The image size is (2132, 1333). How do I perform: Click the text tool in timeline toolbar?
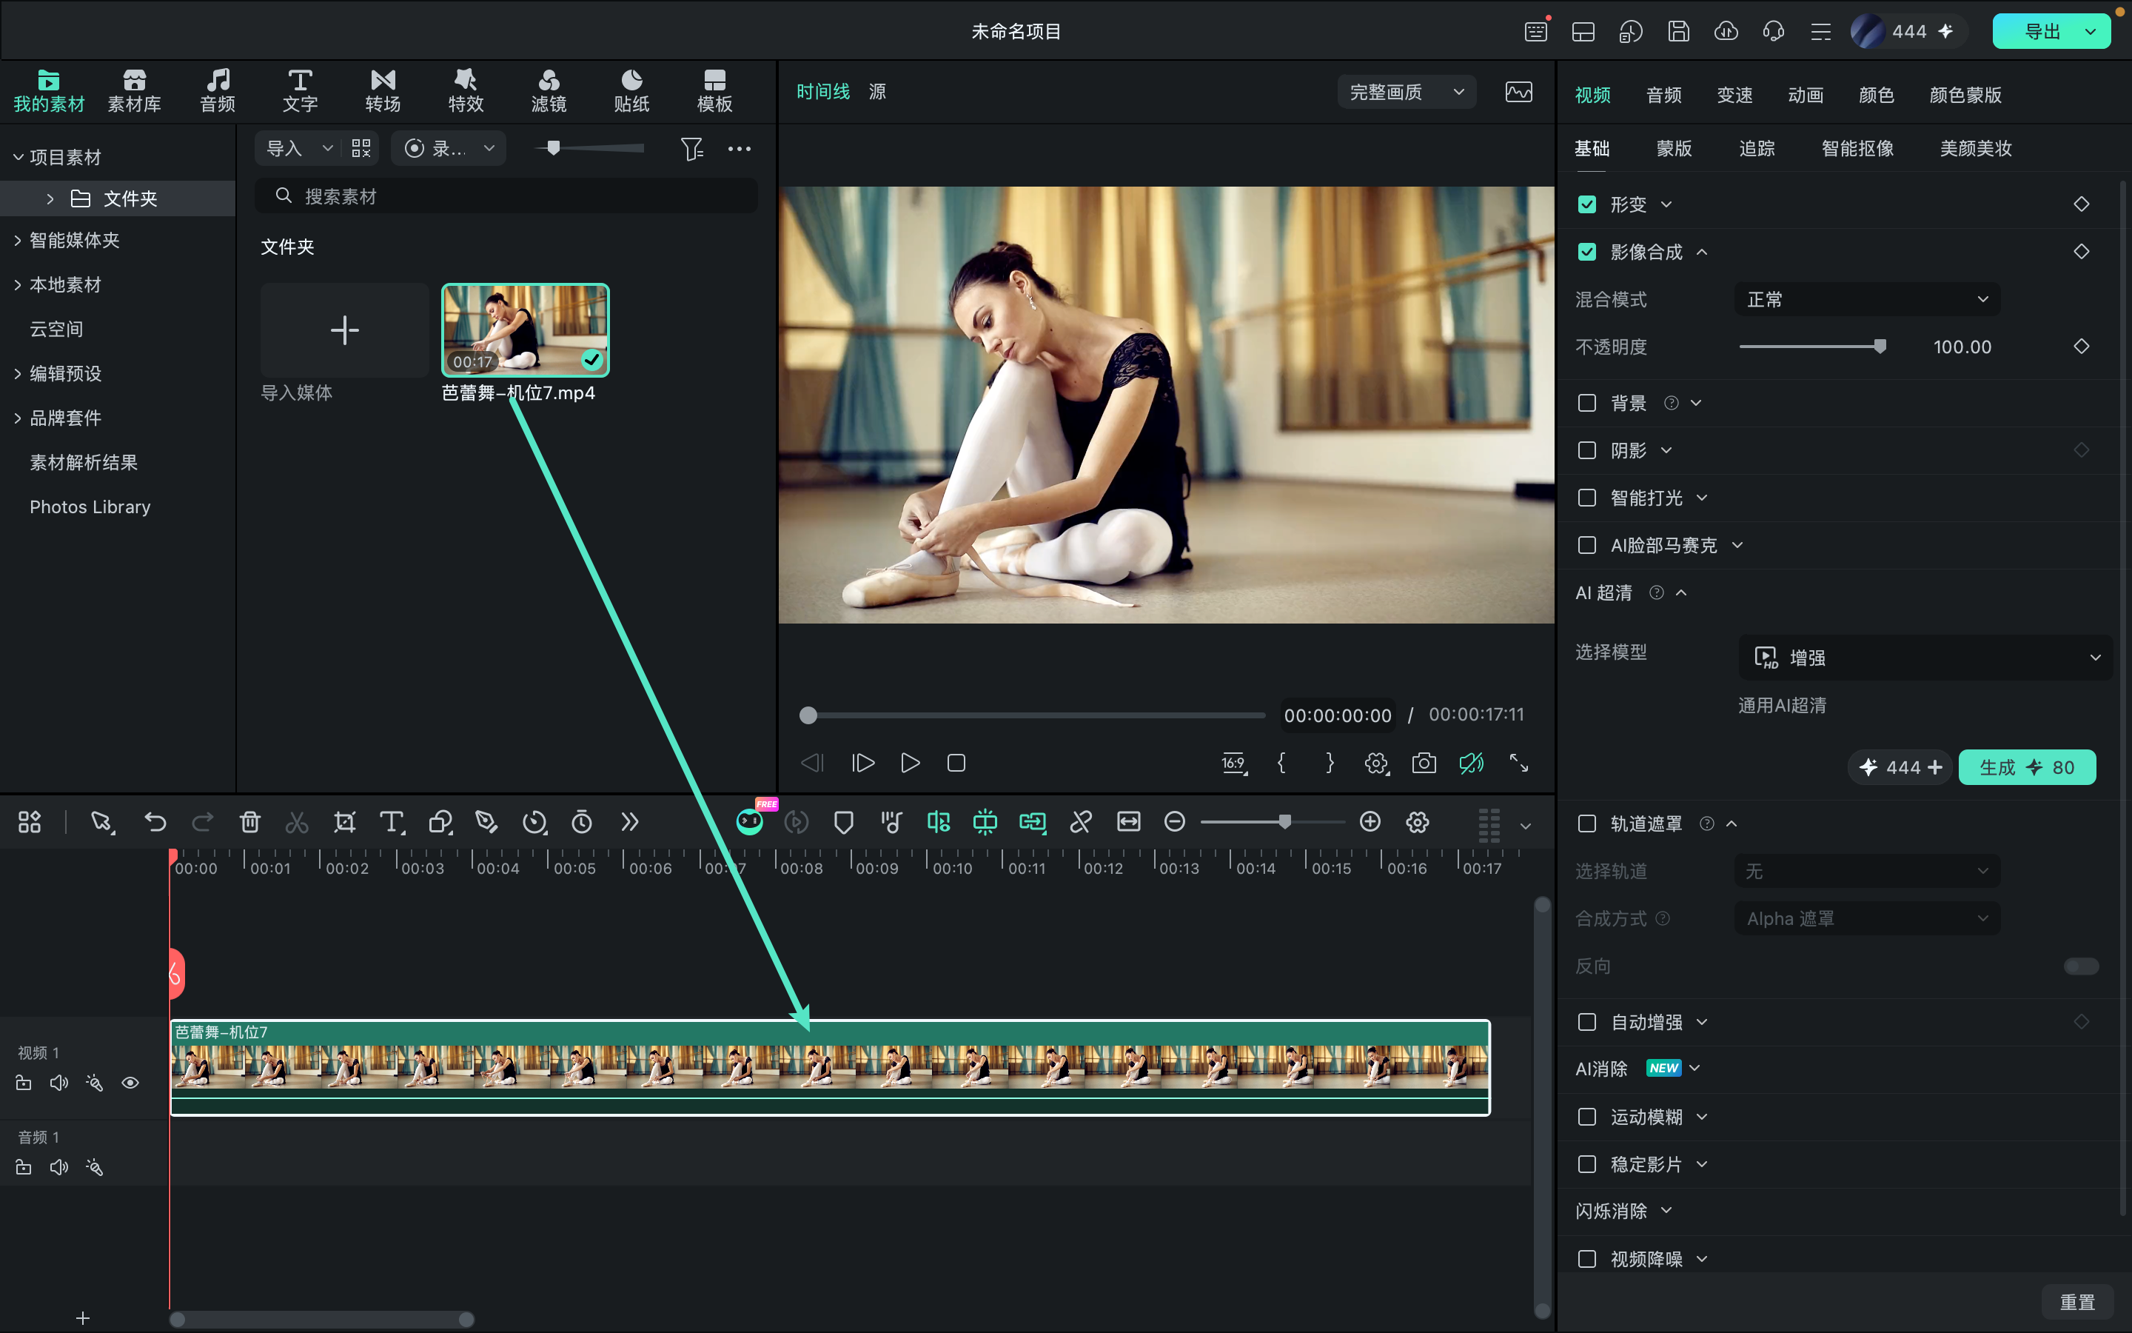392,822
